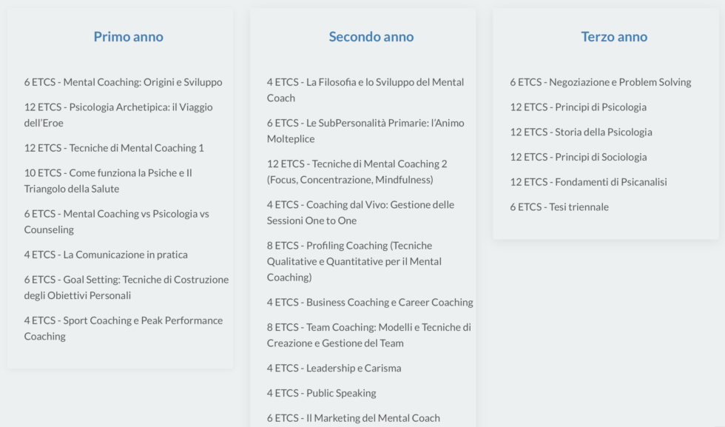Select Le SubPersonalità Primarie course
The height and width of the screenshot is (427, 725).
coord(365,130)
